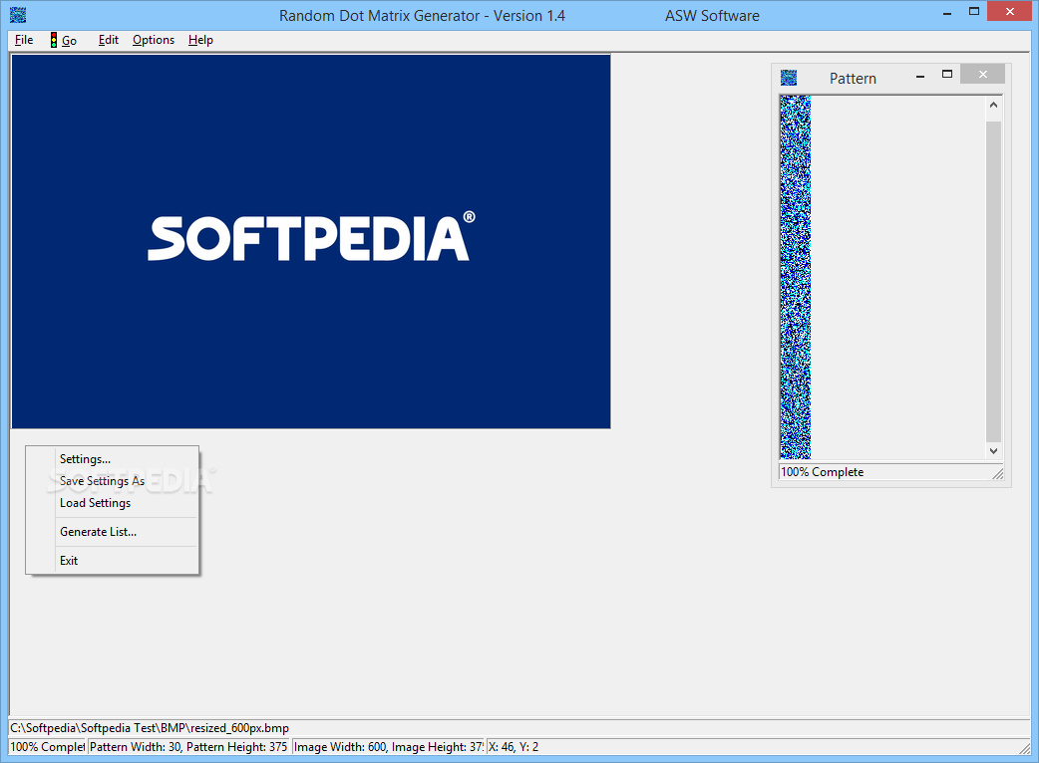The width and height of the screenshot is (1039, 763).
Task: Click the main status bar '100% Complete' cell
Action: click(x=47, y=746)
